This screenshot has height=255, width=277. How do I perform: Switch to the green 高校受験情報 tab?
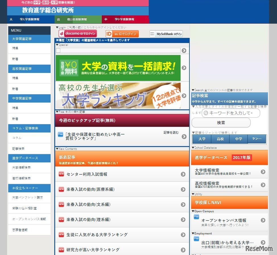78,20
